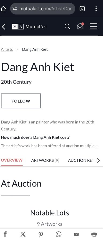Switch to the ARTWORKS (9) tab
Image resolution: width=103 pixels, height=243 pixels.
[x=45, y=160]
